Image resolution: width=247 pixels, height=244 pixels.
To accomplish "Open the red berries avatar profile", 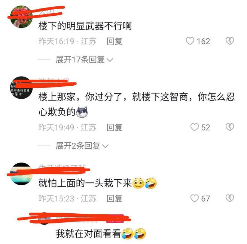I will tap(21, 17).
